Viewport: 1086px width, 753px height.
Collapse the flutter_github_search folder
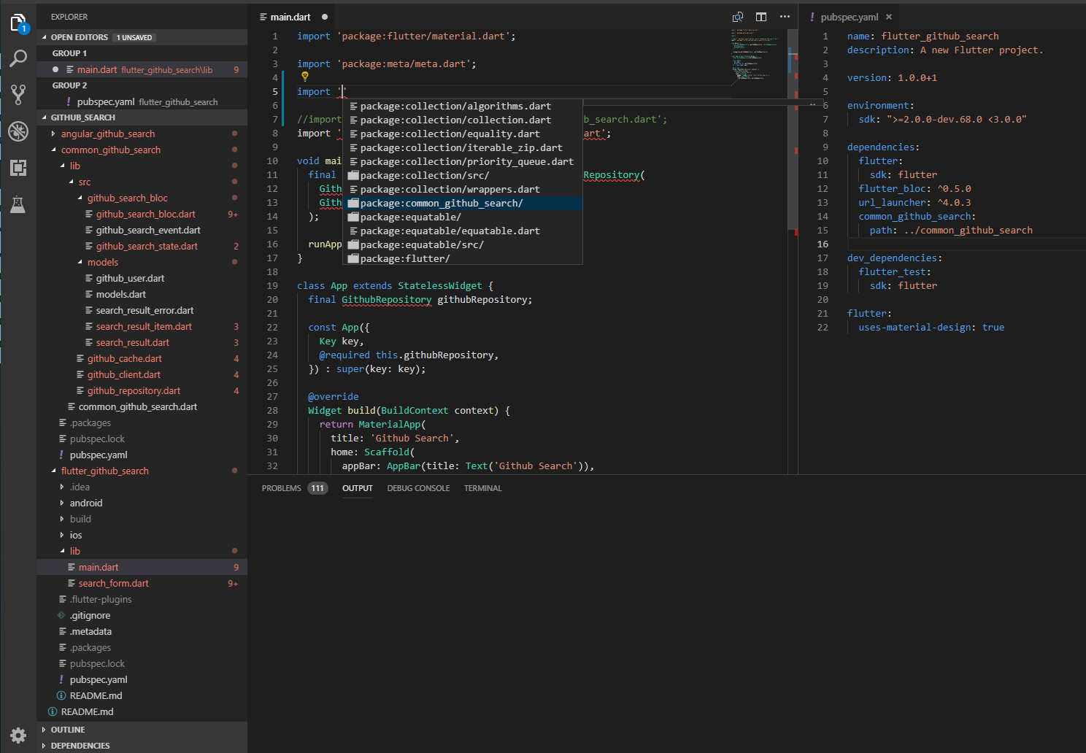pyautogui.click(x=53, y=471)
